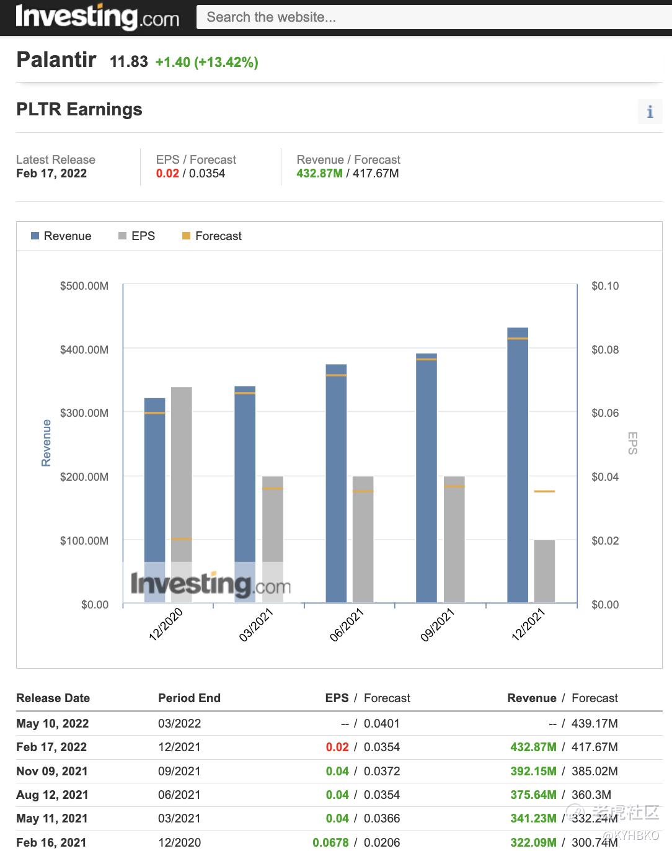This screenshot has width=672, height=851.
Task: Click the 09/2021 gray EPS bar
Action: pos(454,539)
